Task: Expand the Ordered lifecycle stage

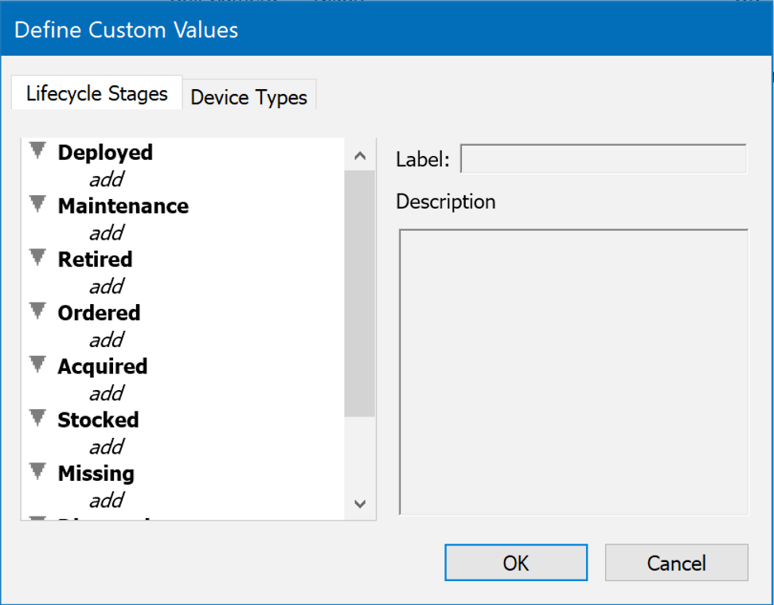Action: pyautogui.click(x=37, y=310)
